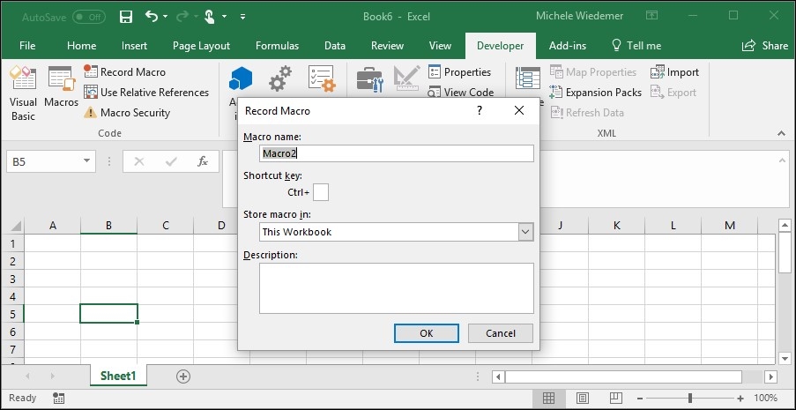Confirm the dialog with OK
Image resolution: width=796 pixels, height=410 pixels.
point(427,333)
